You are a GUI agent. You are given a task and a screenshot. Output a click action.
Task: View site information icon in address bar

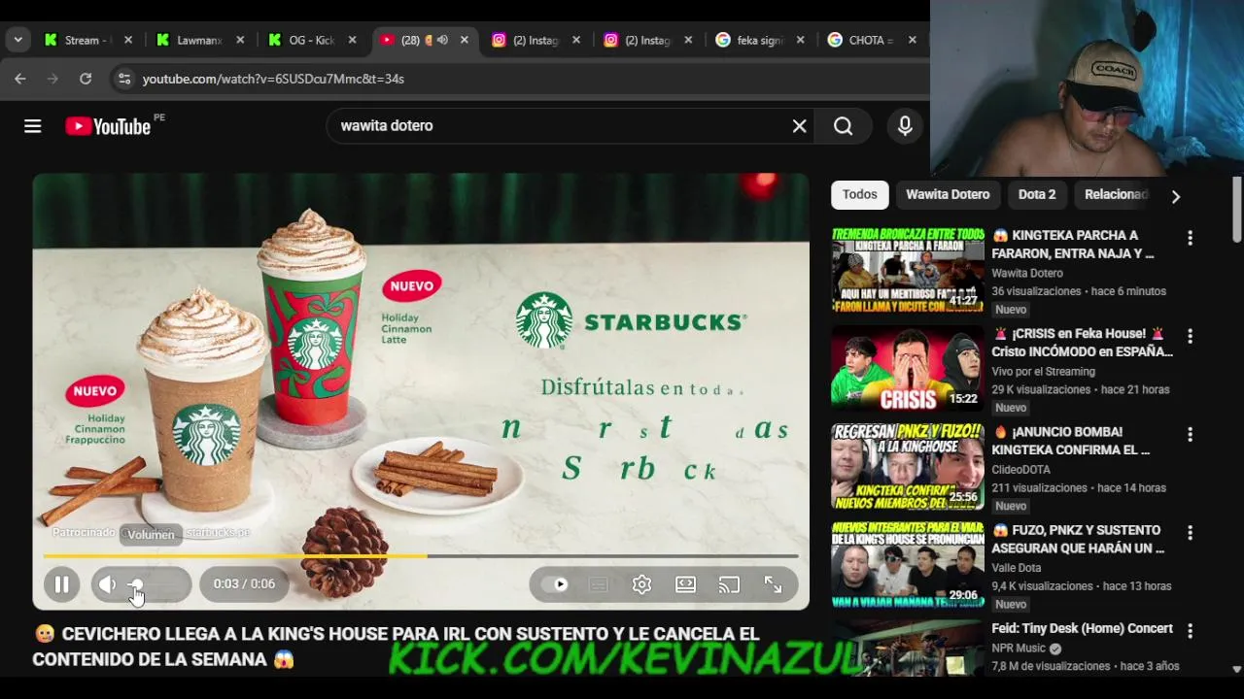[x=123, y=79]
